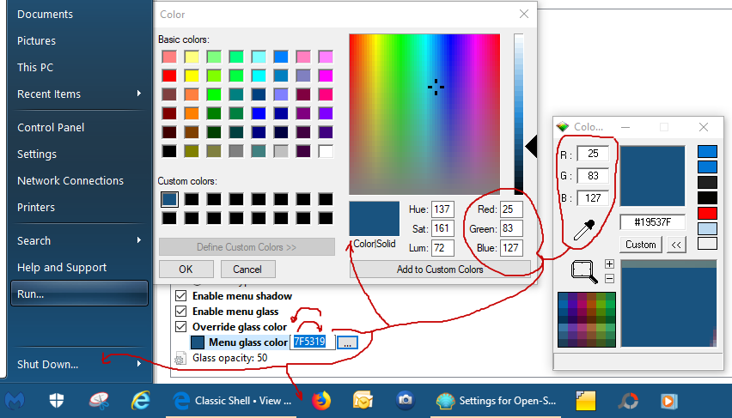This screenshot has height=418, width=732.
Task: Click OK in the Color dialog
Action: 186,269
